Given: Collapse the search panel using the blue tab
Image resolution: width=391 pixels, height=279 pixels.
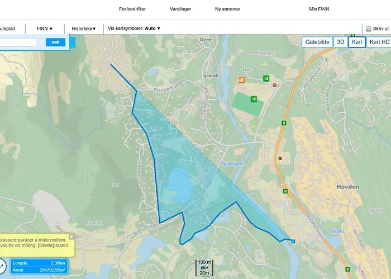Looking at the screenshot, I should (73, 42).
